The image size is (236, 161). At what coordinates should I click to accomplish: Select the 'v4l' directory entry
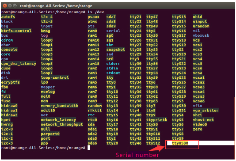coord(196,31)
